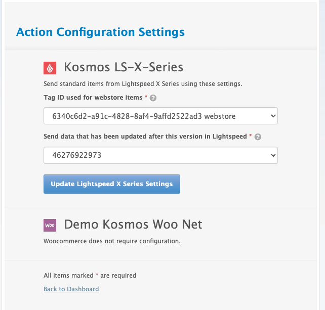Select the Kosmos LS-X-Series section title
This screenshot has height=310, width=325.
[123, 67]
